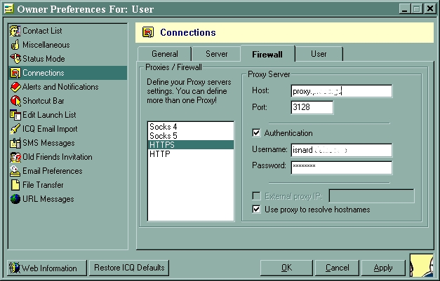This screenshot has width=440, height=281.
Task: Click the Password input field
Action: 342,167
